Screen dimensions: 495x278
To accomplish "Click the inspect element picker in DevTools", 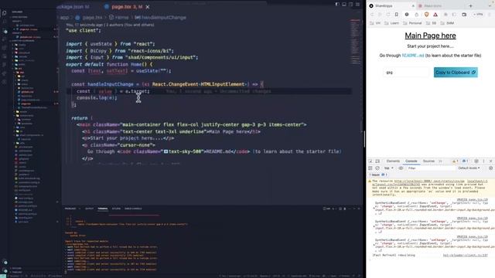I will pyautogui.click(x=370, y=161).
